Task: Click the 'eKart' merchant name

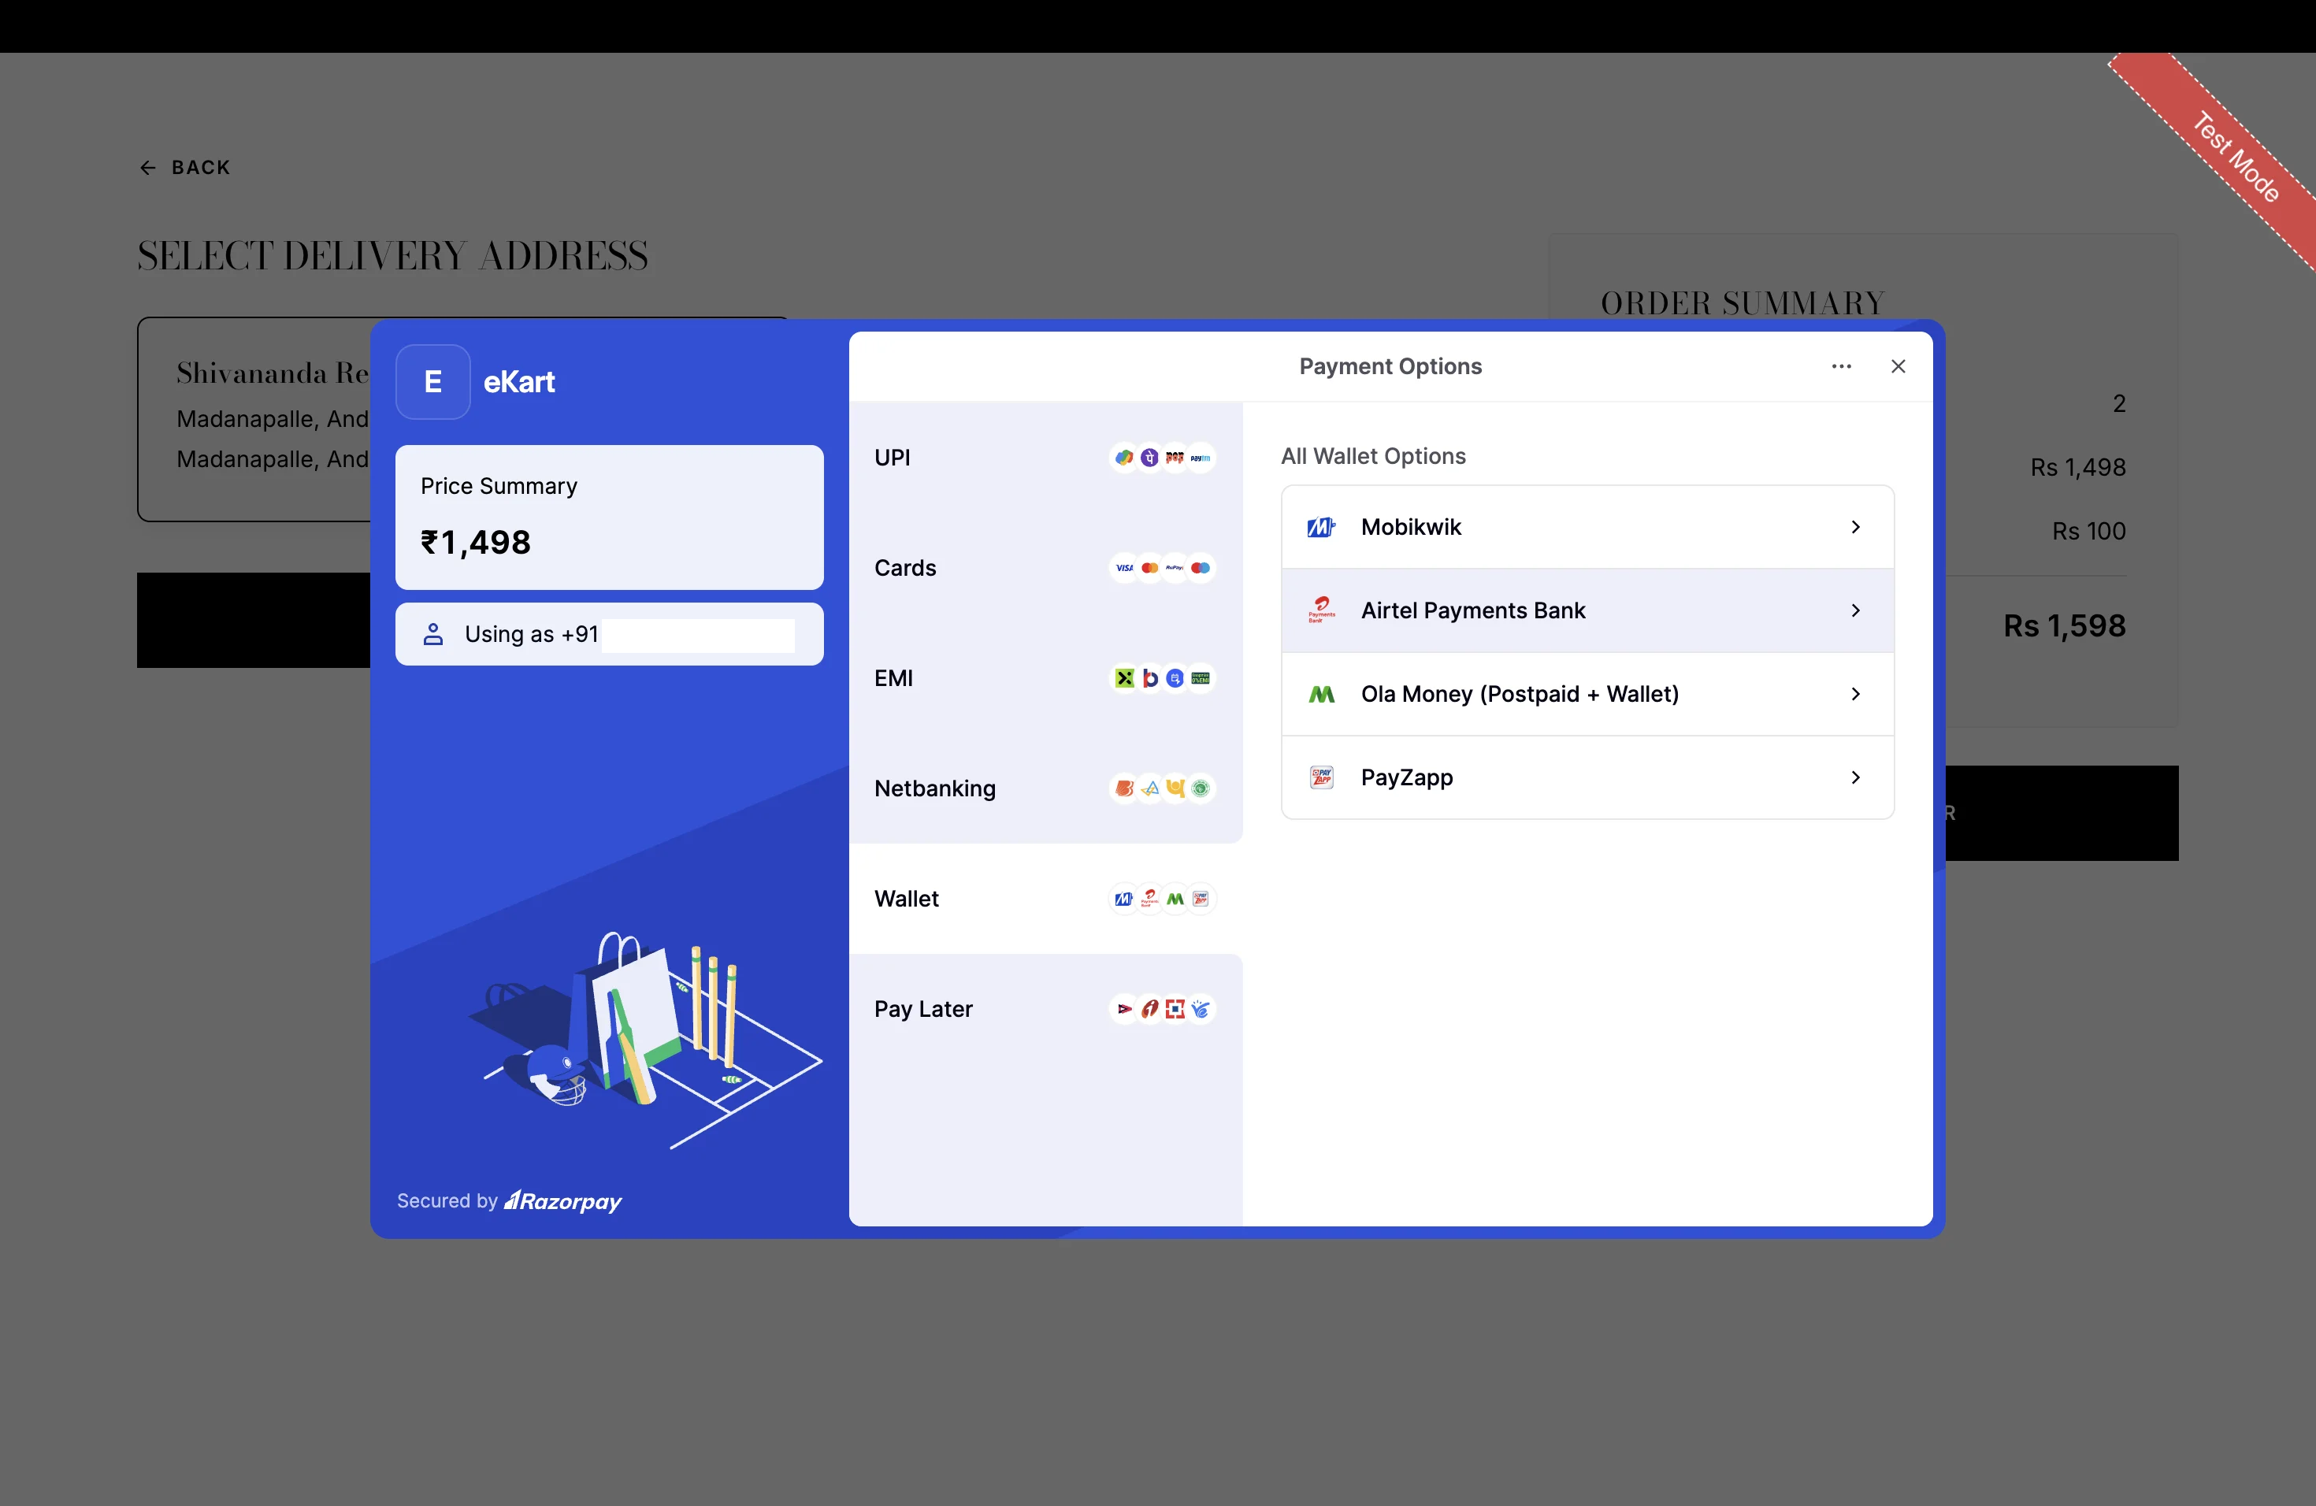Action: point(518,382)
